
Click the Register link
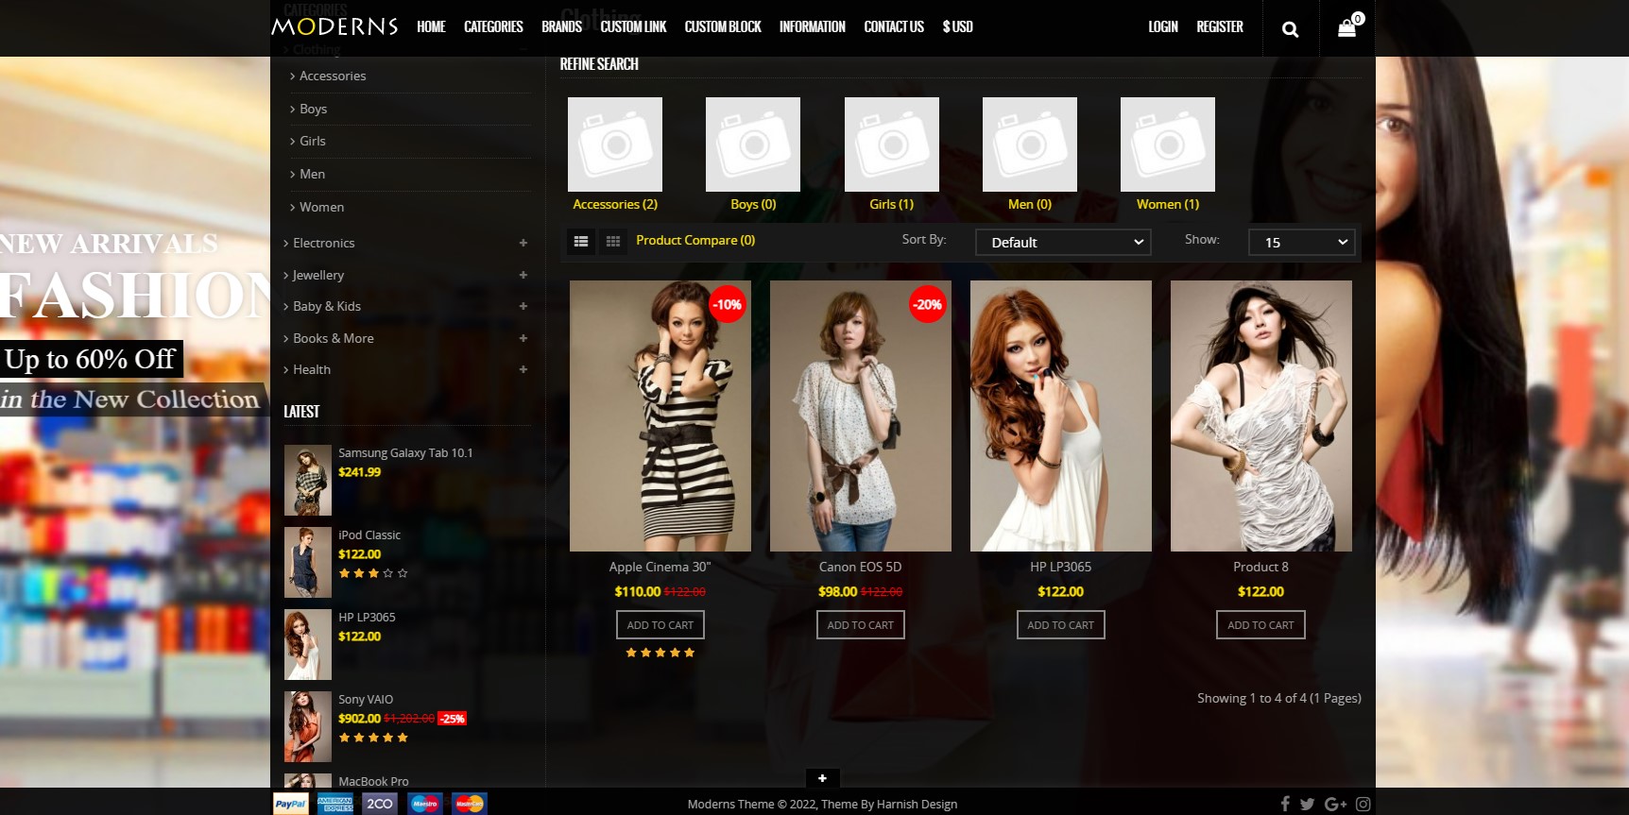pos(1220,26)
